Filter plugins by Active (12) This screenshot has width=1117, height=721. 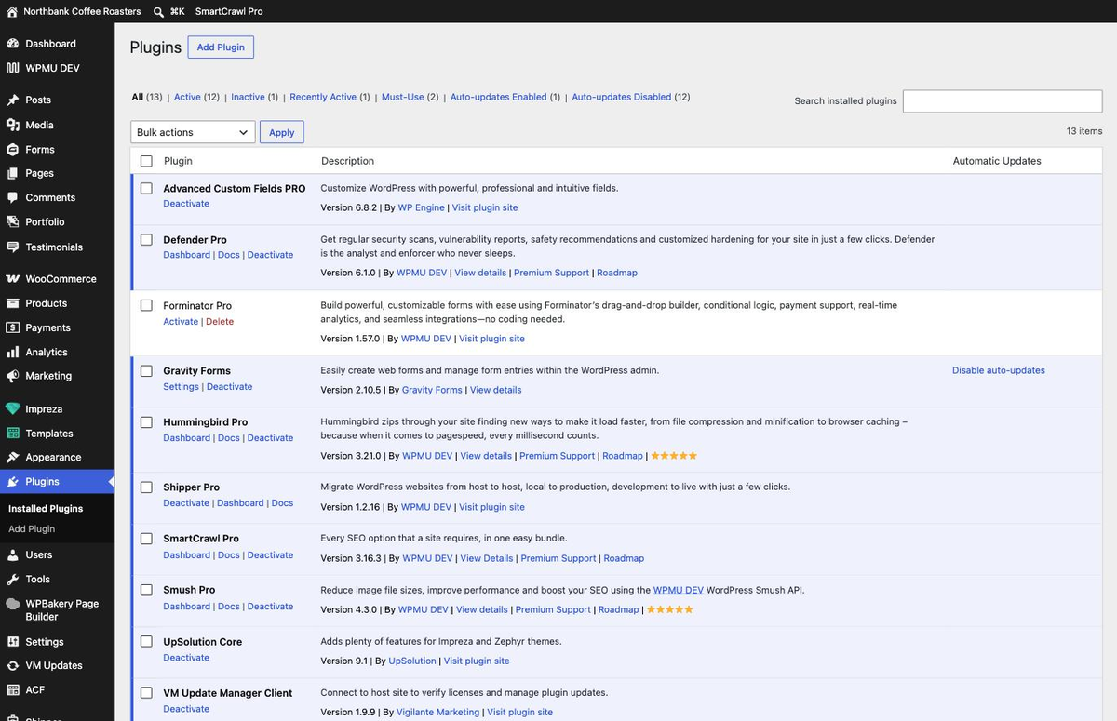196,97
